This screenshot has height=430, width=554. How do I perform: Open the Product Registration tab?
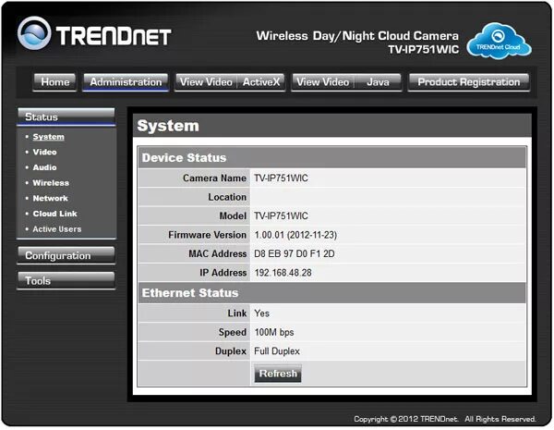pyautogui.click(x=469, y=82)
